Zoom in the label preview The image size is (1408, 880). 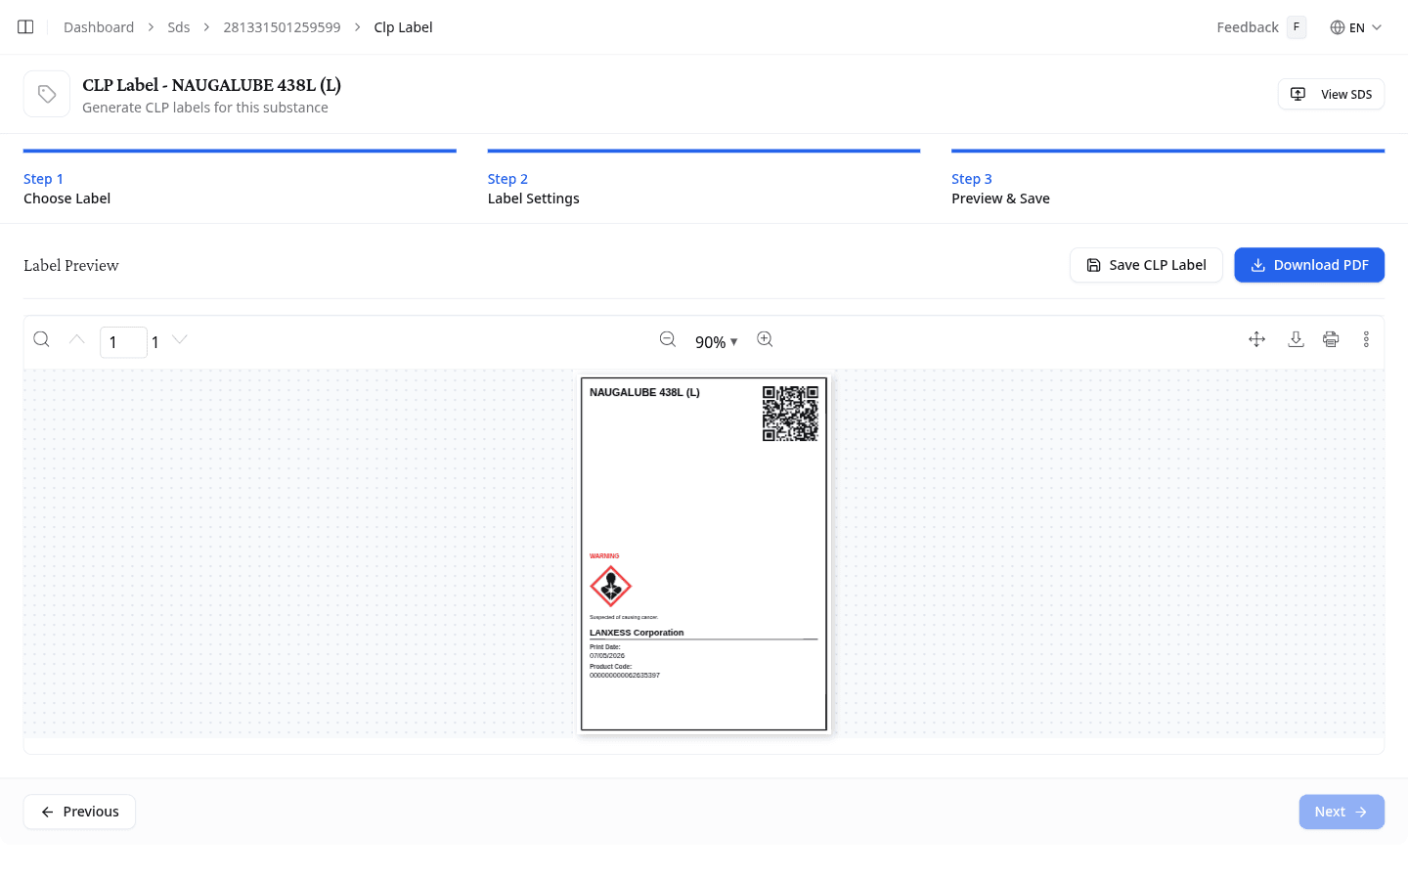[765, 339]
